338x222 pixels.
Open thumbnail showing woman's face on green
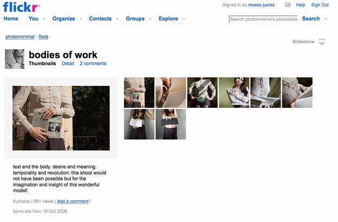(234, 93)
